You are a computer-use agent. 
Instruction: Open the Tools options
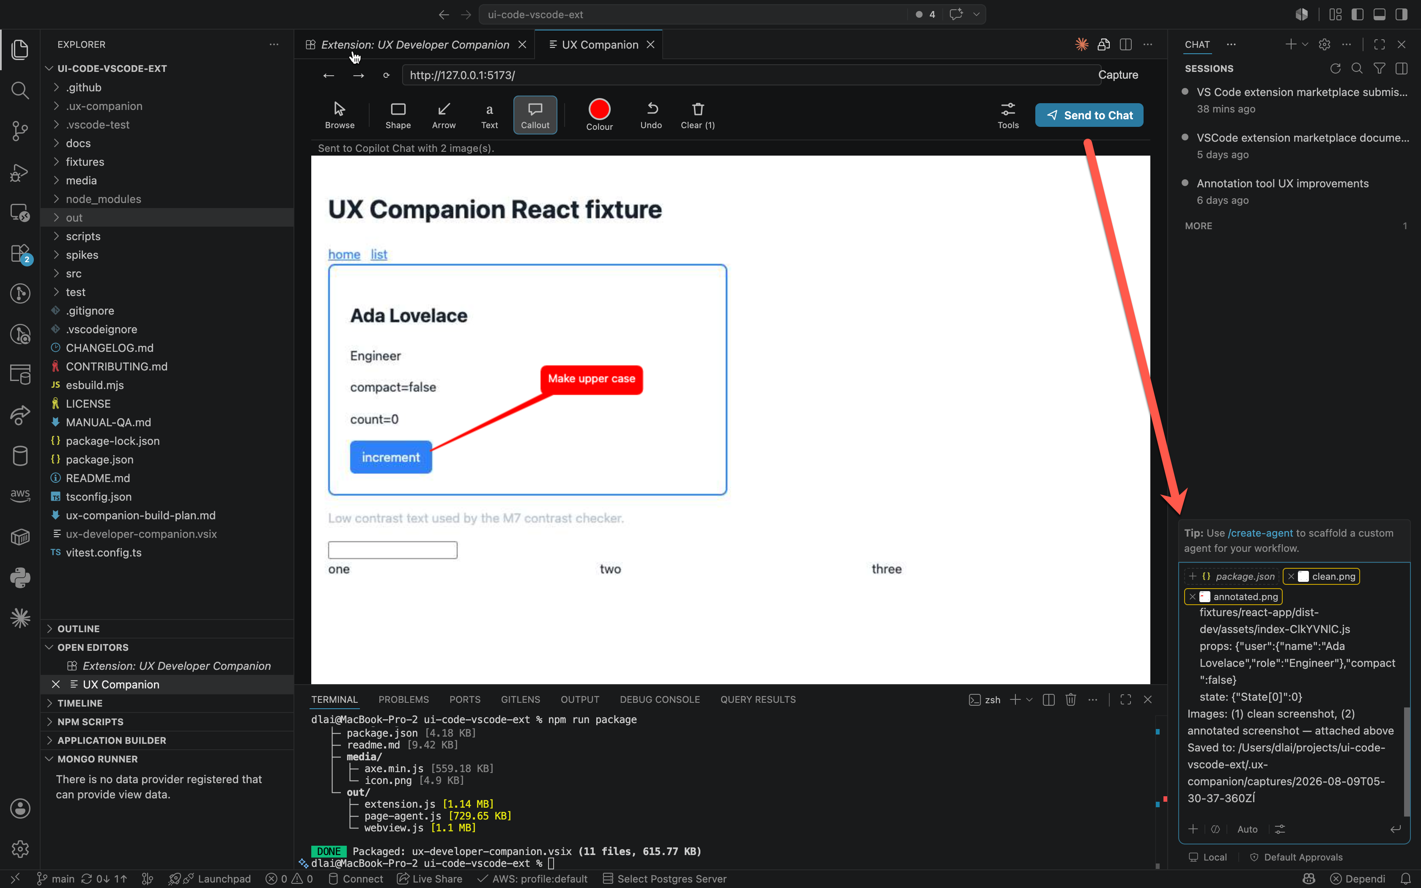[x=1008, y=115]
